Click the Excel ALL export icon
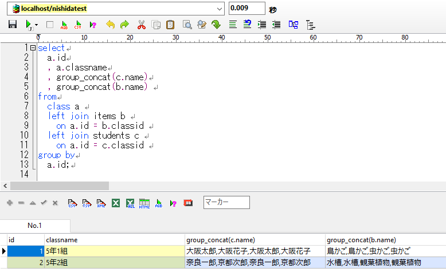 pyautogui.click(x=130, y=203)
